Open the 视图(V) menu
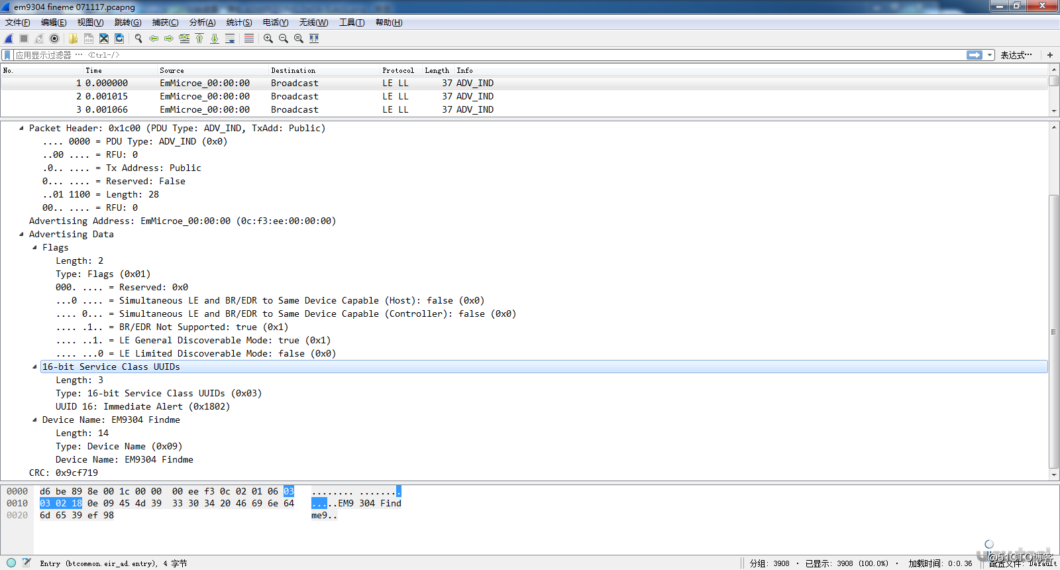Image resolution: width=1060 pixels, height=570 pixels. [x=90, y=23]
